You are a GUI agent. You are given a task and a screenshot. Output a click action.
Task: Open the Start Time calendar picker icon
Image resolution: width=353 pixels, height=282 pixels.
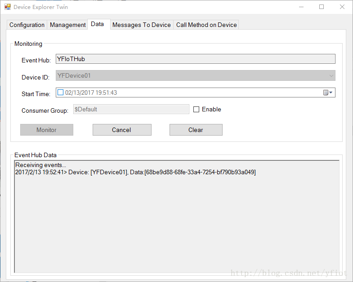tap(328, 93)
